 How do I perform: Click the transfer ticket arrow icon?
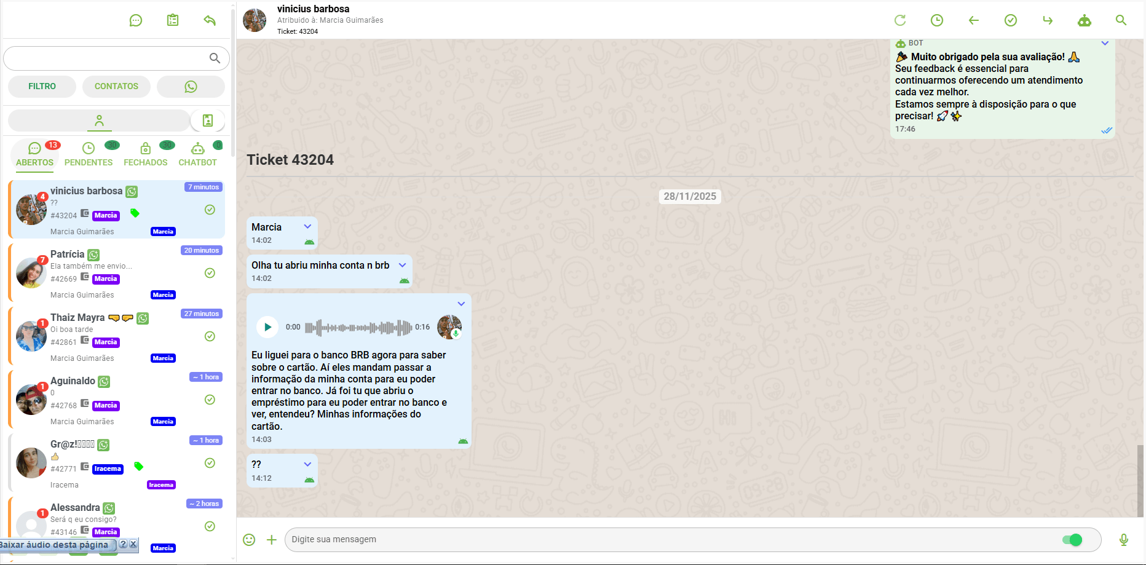point(1048,20)
